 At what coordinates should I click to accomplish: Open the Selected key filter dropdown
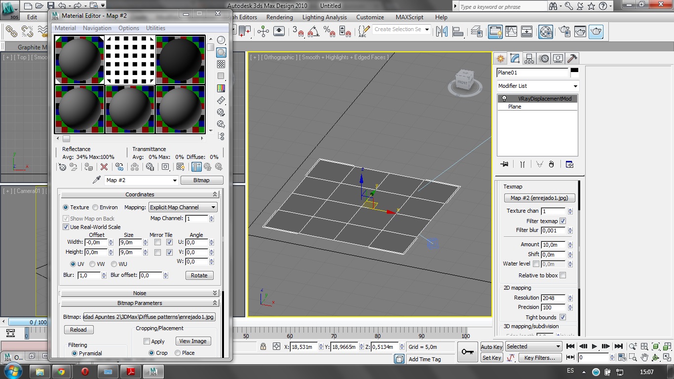[533, 346]
